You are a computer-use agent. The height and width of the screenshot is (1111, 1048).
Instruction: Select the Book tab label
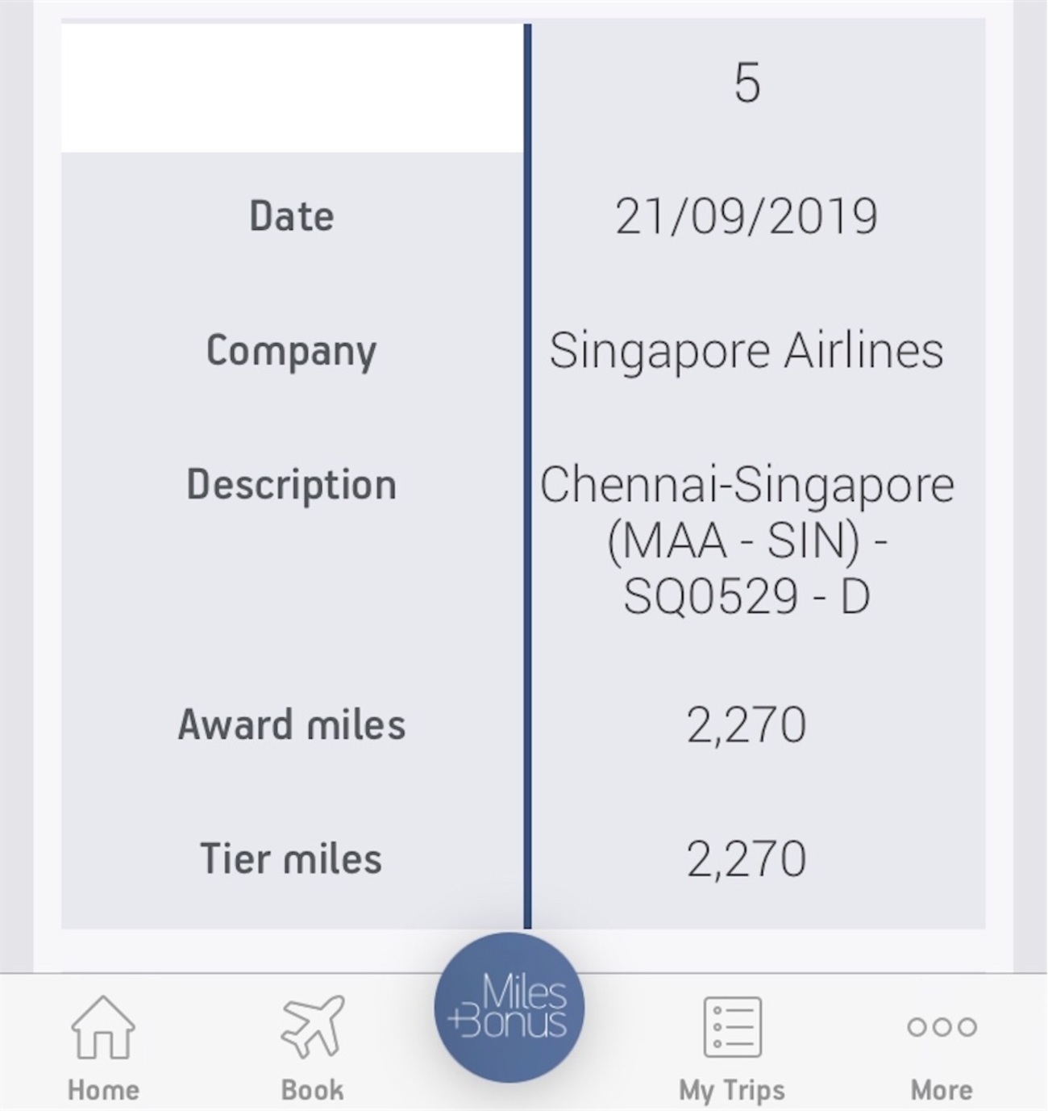click(x=312, y=1090)
